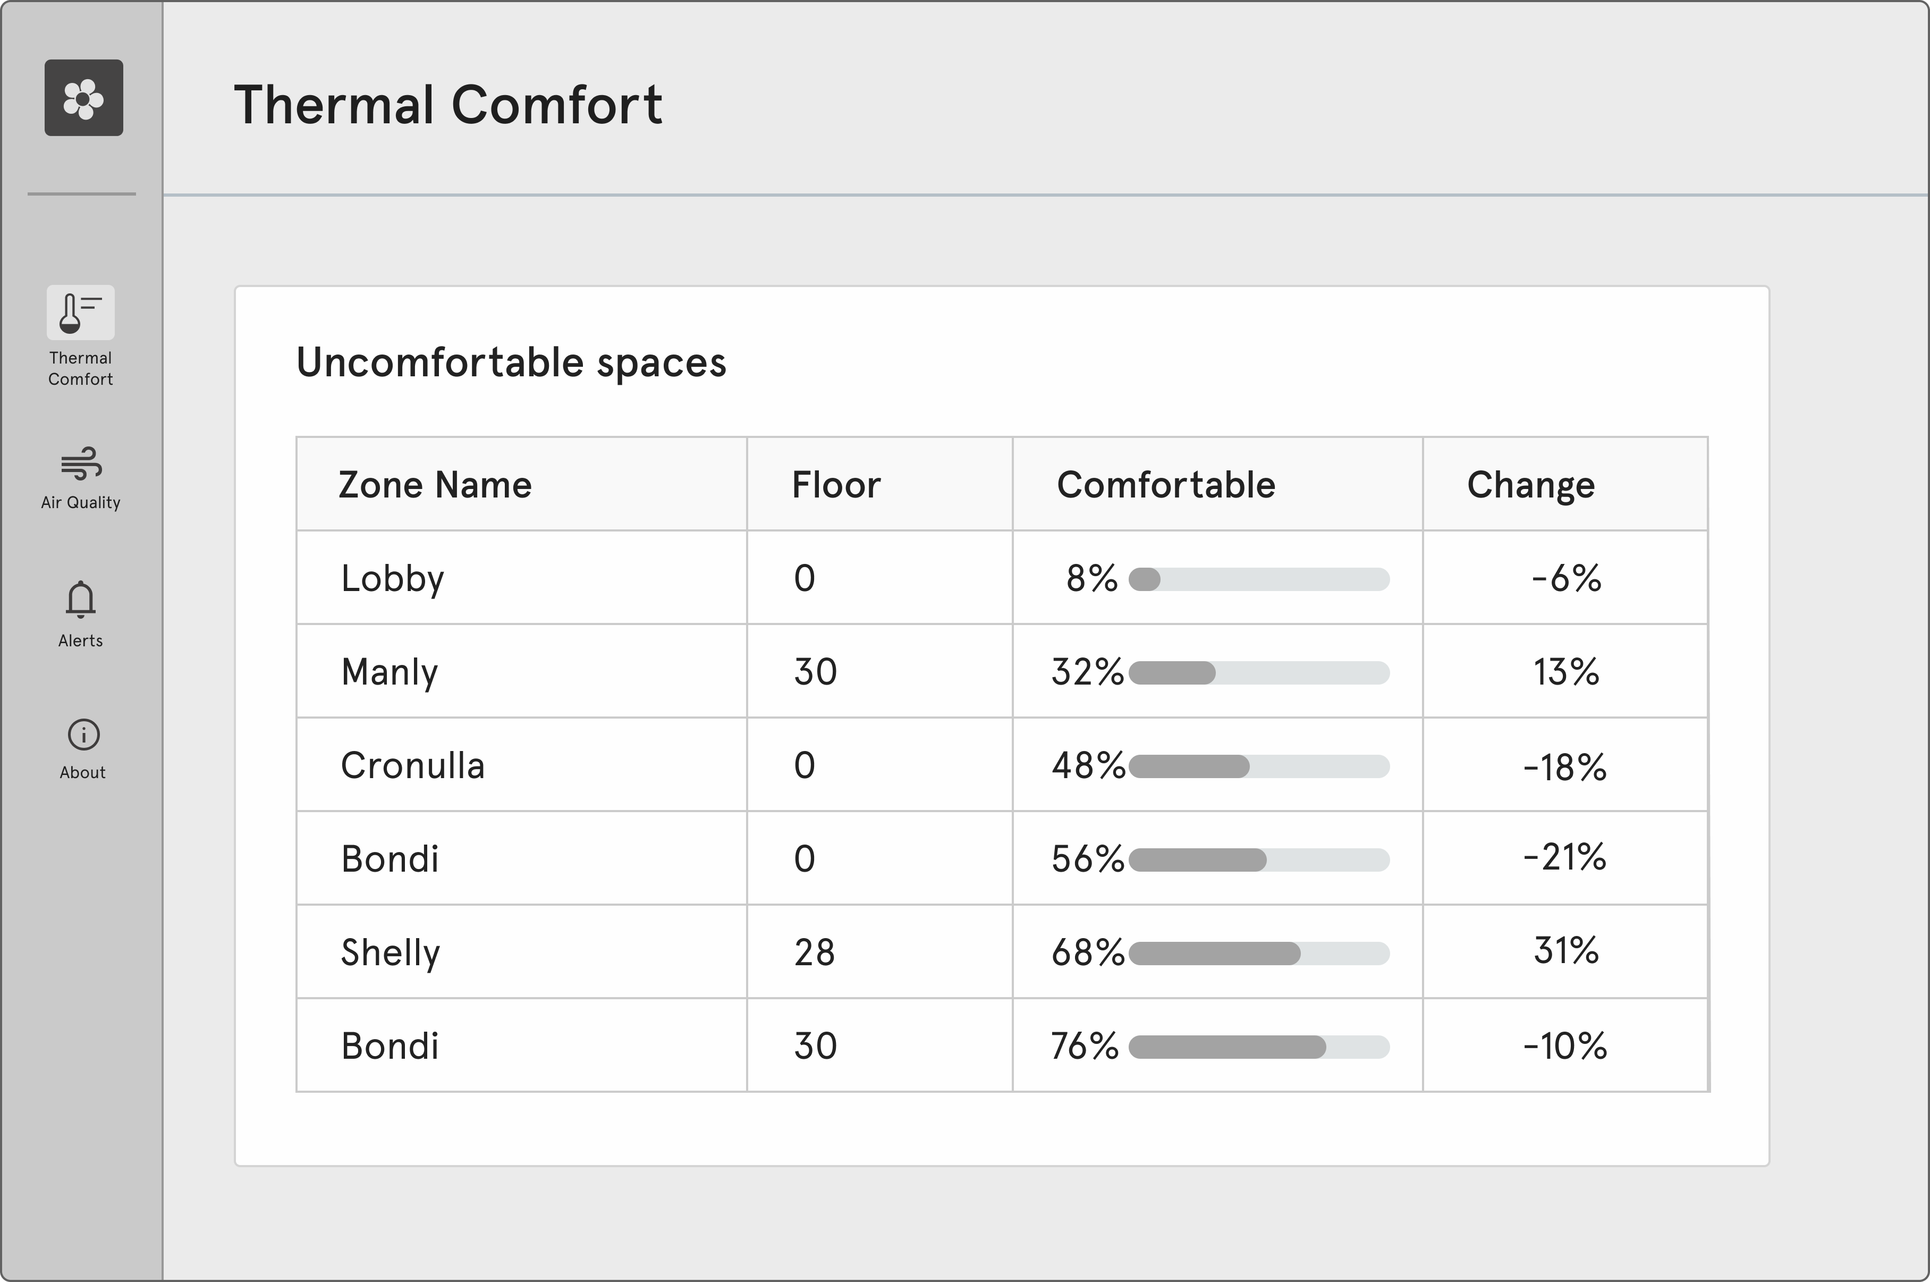Click the Manly 32% comfort bar
This screenshot has height=1282, width=1930.
[x=1259, y=673]
